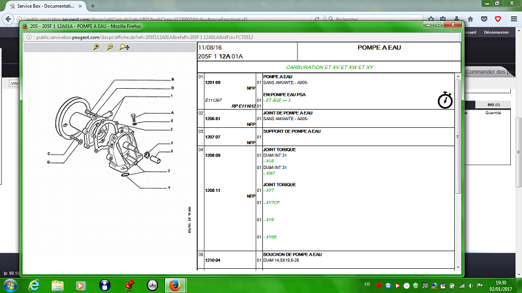This screenshot has height=293, width=522.
Task: Click part number 1206 81
Action: pyautogui.click(x=213, y=119)
